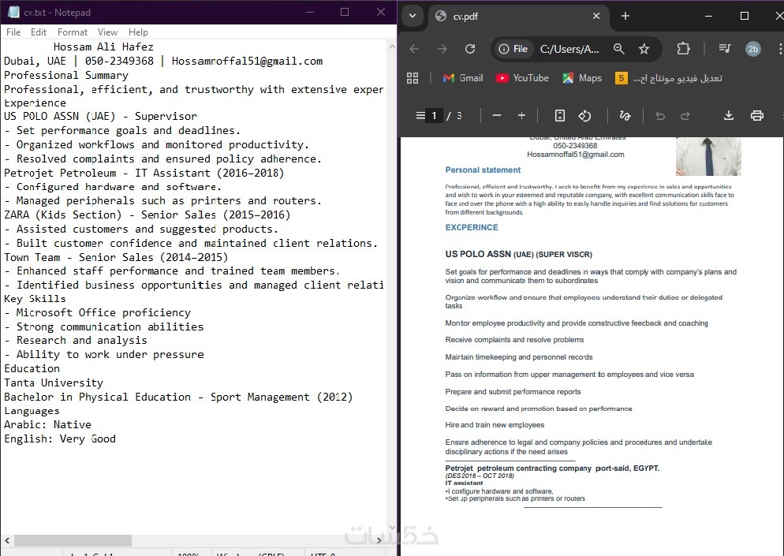Screen dimensions: 784x556
Task: Close the cv.pdf tab
Action: click(x=596, y=16)
